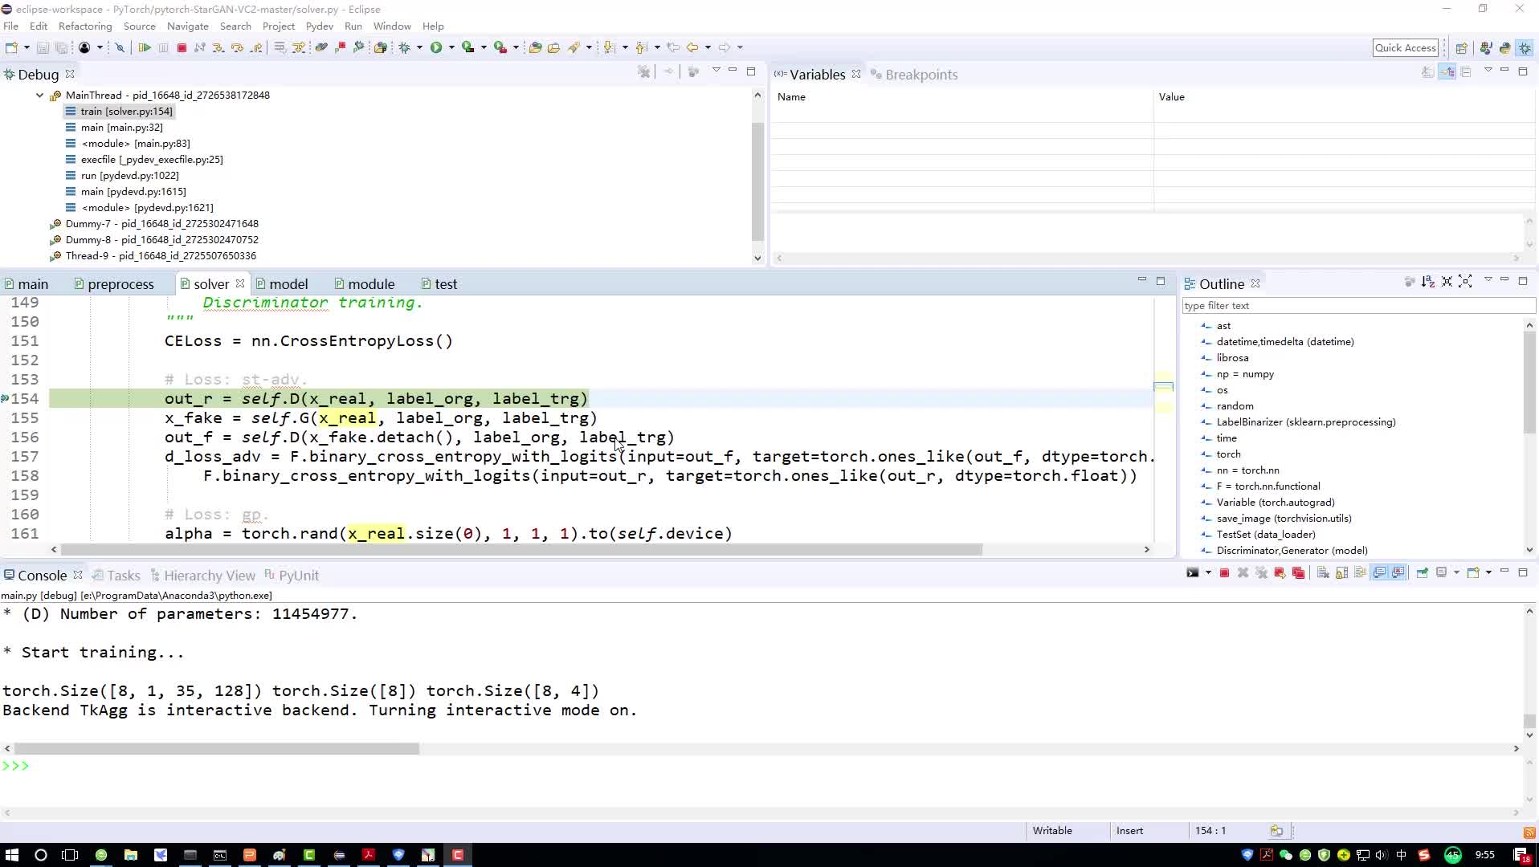Click the New file icon in main toolbar
This screenshot has height=867, width=1539.
pyautogui.click(x=11, y=47)
